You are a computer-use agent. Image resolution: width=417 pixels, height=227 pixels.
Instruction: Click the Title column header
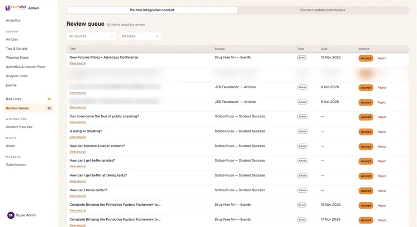pos(73,49)
